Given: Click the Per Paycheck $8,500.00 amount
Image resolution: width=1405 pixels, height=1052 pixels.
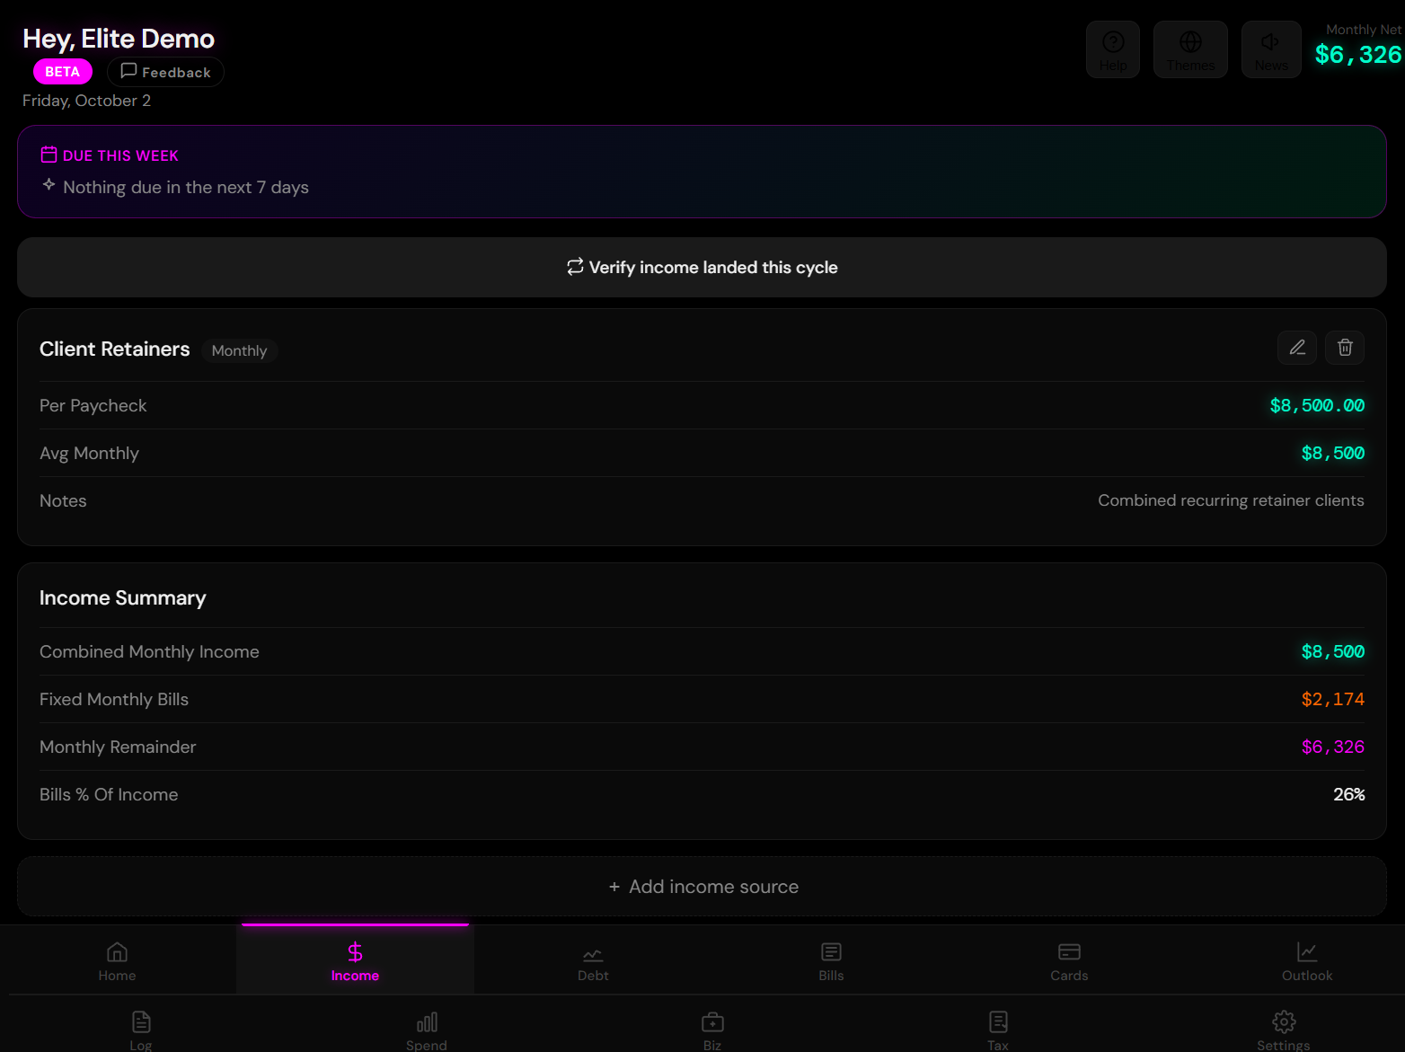Looking at the screenshot, I should point(1317,405).
